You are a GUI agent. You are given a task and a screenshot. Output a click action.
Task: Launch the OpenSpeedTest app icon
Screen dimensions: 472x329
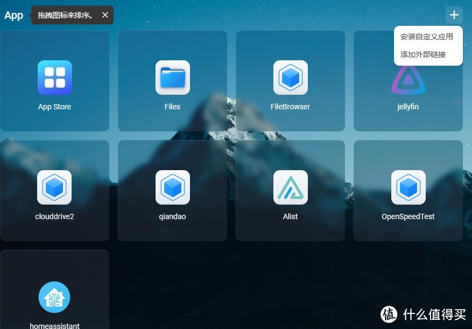[x=408, y=187]
